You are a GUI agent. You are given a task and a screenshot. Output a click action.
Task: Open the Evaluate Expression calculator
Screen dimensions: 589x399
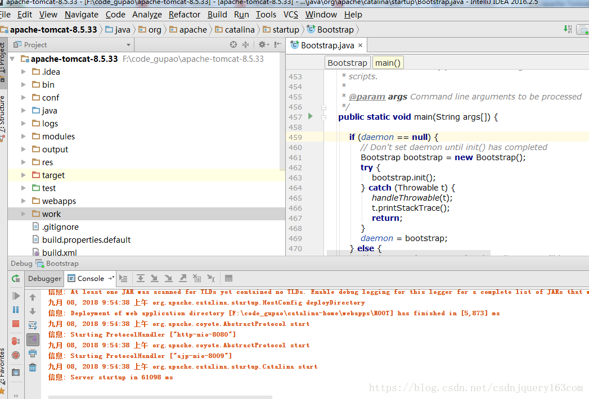tap(228, 279)
